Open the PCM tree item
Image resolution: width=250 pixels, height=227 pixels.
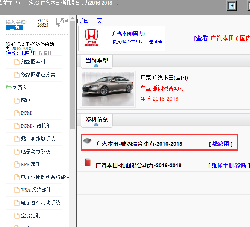[26, 113]
